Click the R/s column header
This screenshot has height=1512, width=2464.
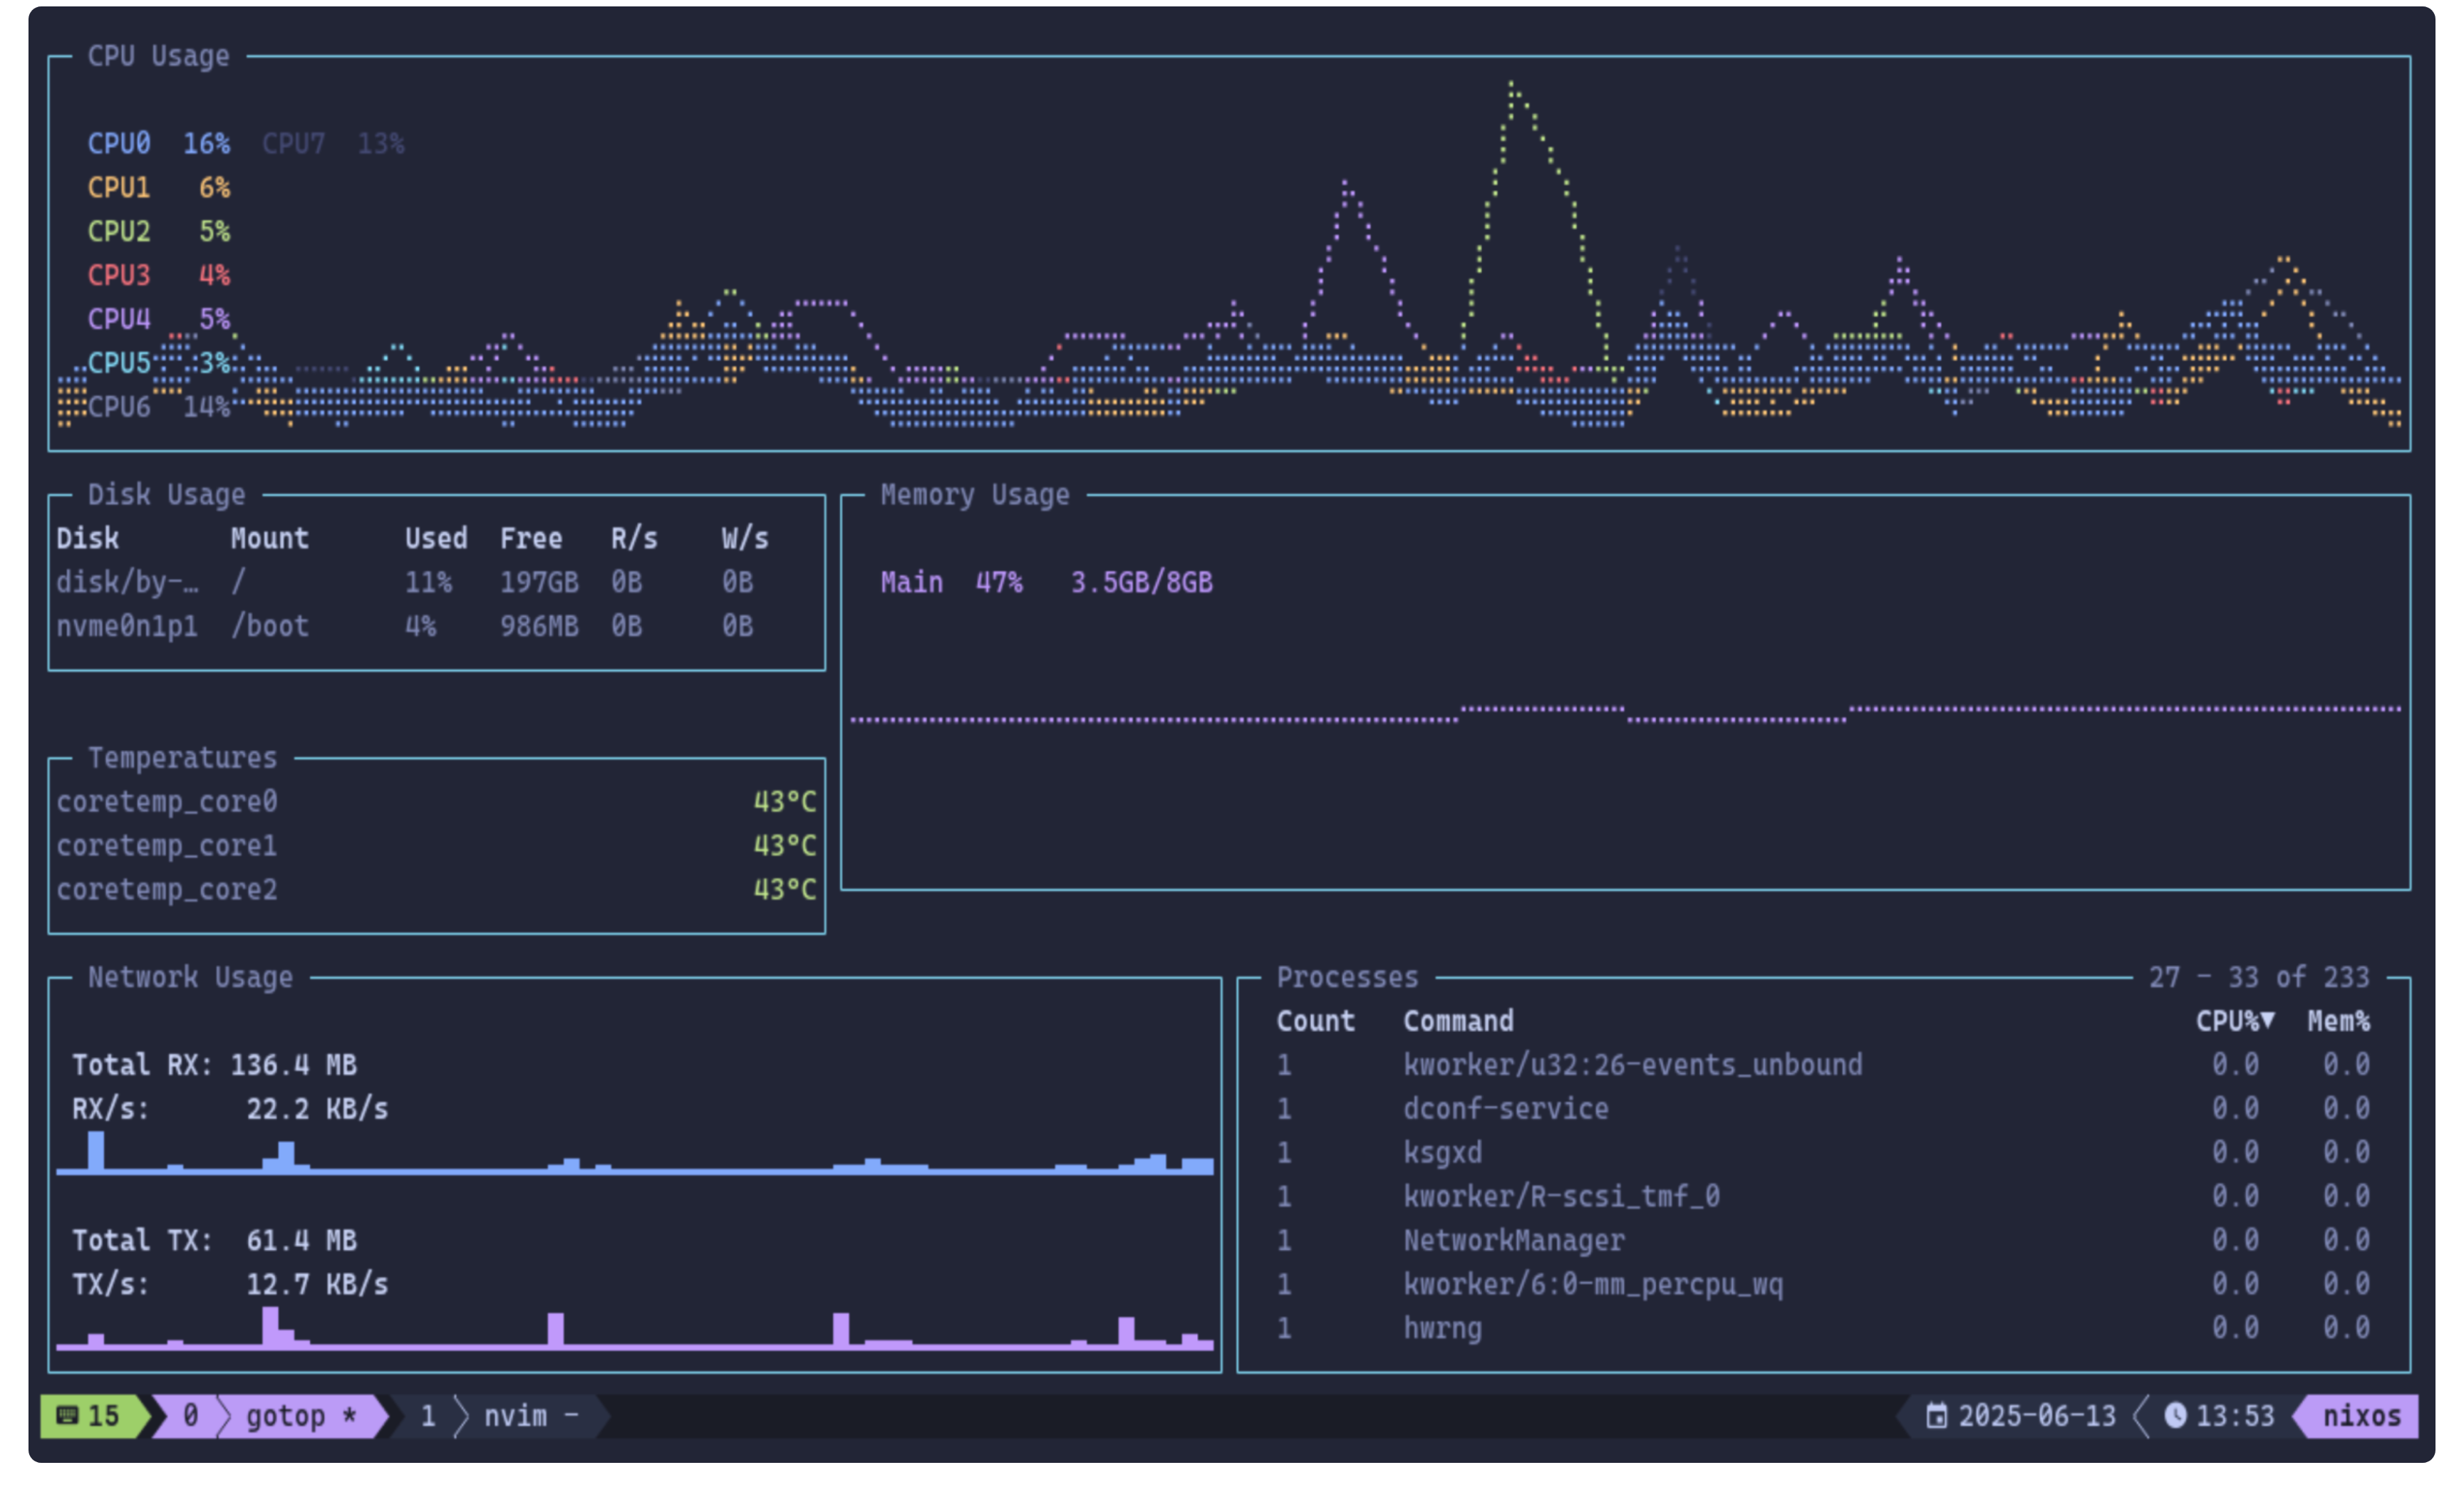[x=634, y=538]
